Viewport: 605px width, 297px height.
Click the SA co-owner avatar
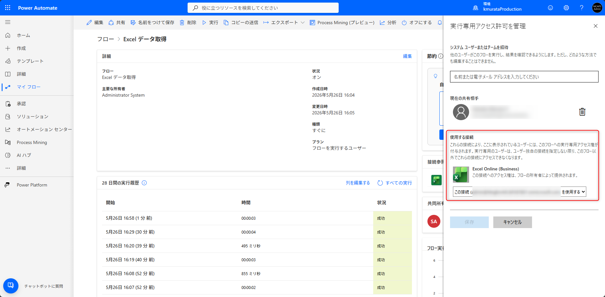coord(434,221)
